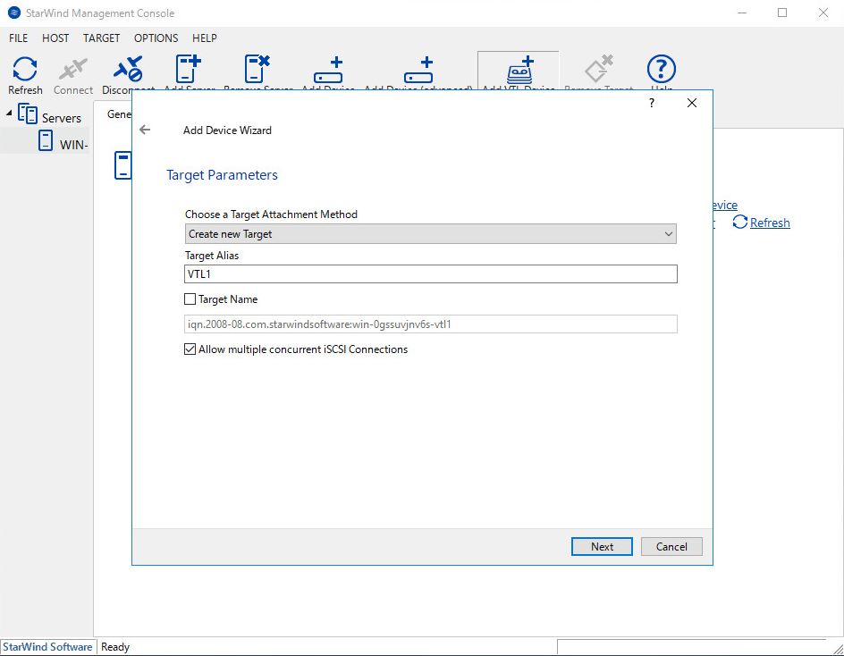Click the Help question mark toolbar icon
844x656 pixels.
(661, 69)
